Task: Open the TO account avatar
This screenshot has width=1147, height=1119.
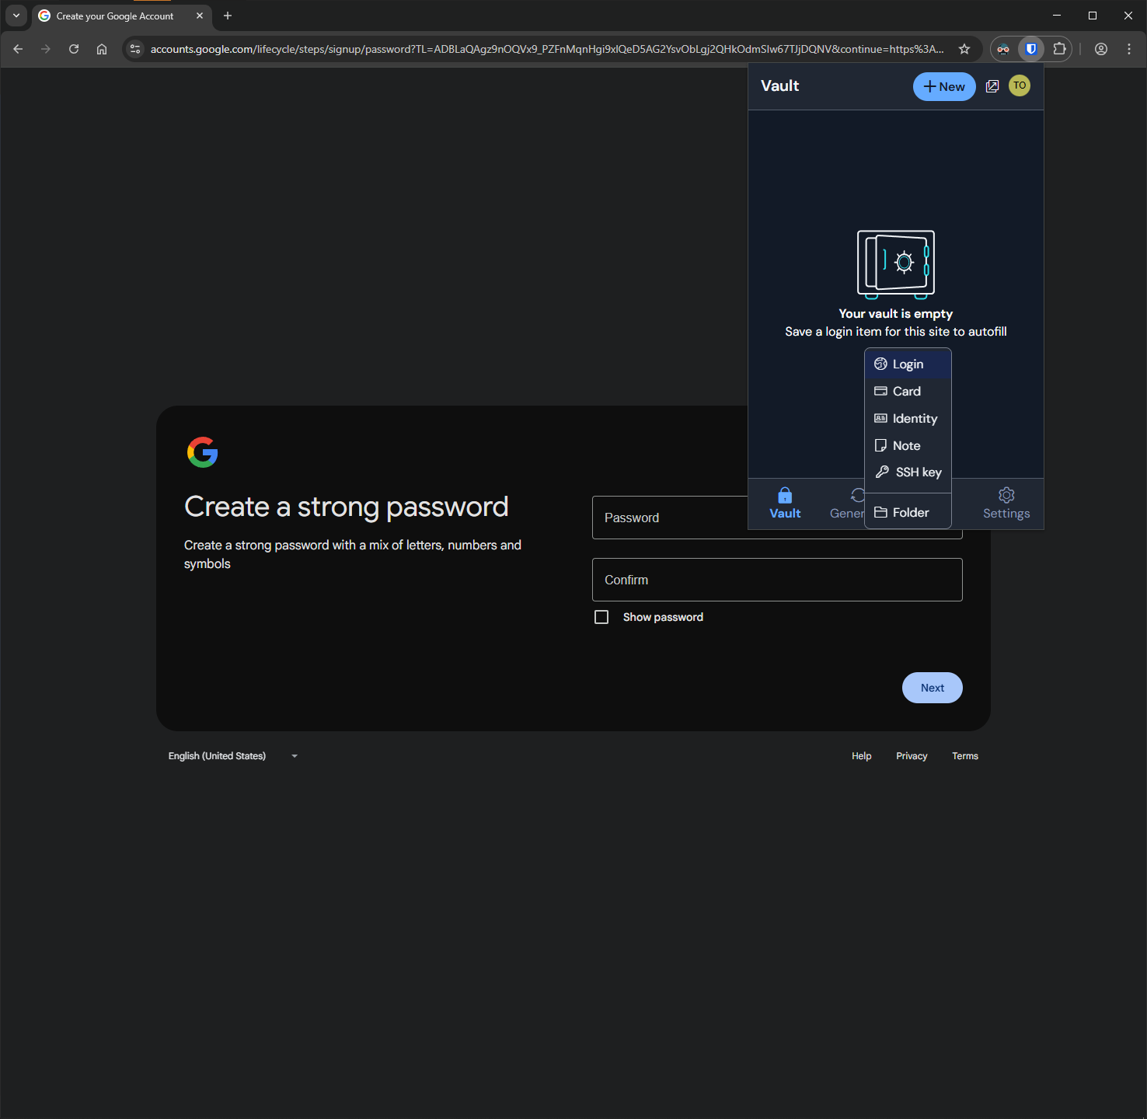Action: [1020, 86]
